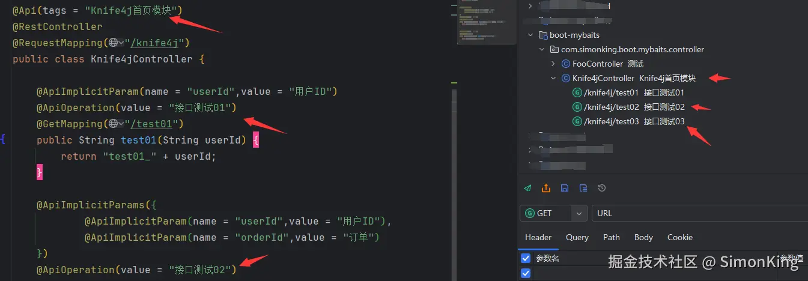The width and height of the screenshot is (808, 281).
Task: Click the @RestController annotation
Action: pos(58,26)
